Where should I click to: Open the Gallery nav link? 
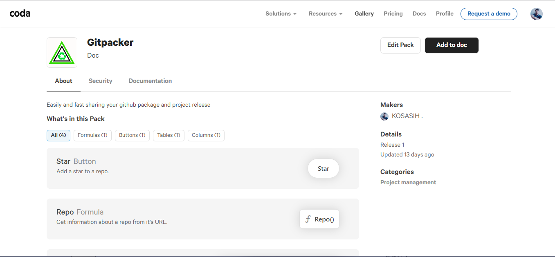[x=364, y=13]
